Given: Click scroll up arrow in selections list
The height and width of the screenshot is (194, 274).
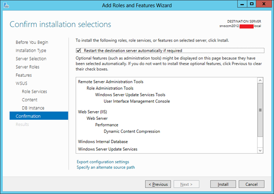Looking at the screenshot, I should coord(260,80).
